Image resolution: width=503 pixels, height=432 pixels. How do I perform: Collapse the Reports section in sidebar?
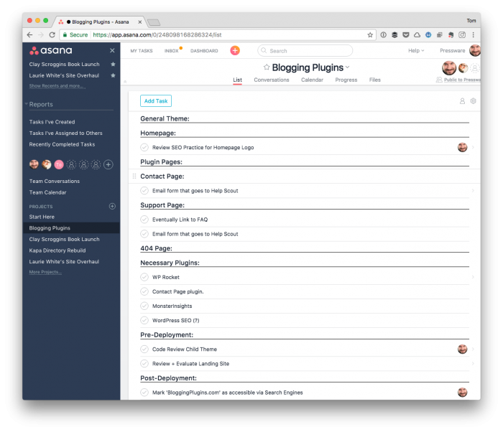(x=27, y=104)
